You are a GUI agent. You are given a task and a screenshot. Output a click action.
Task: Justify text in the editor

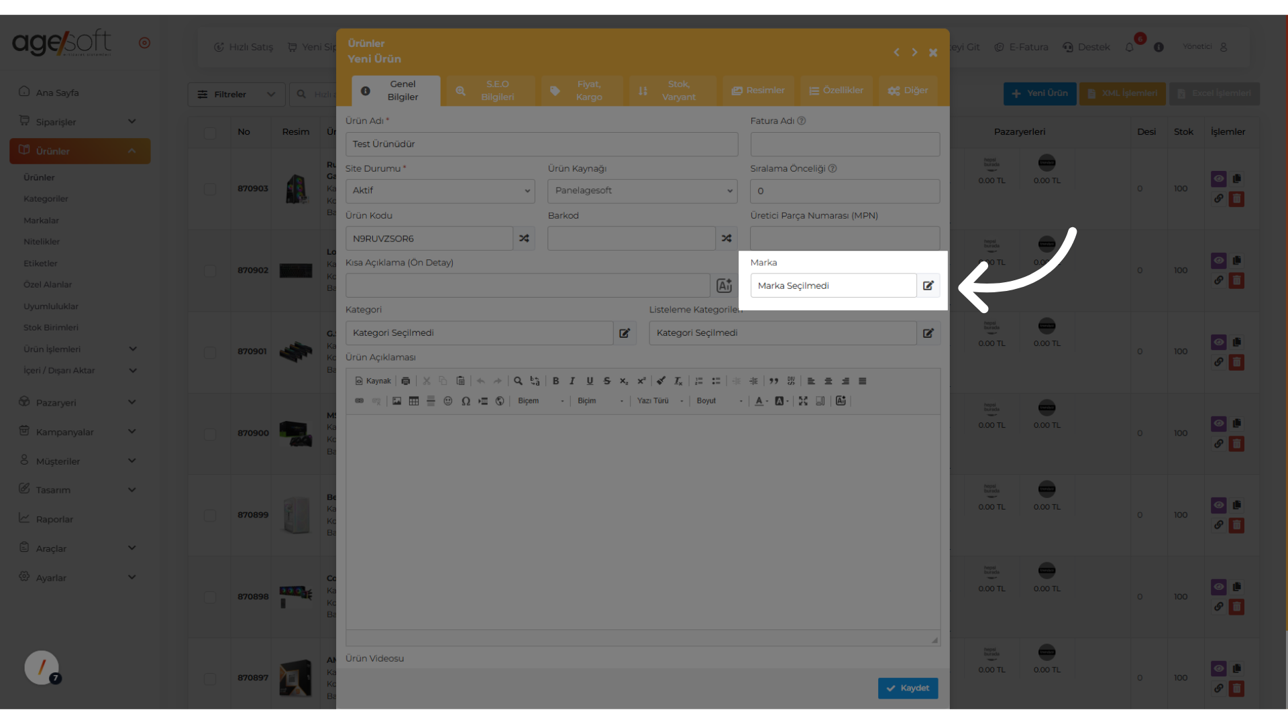click(863, 381)
